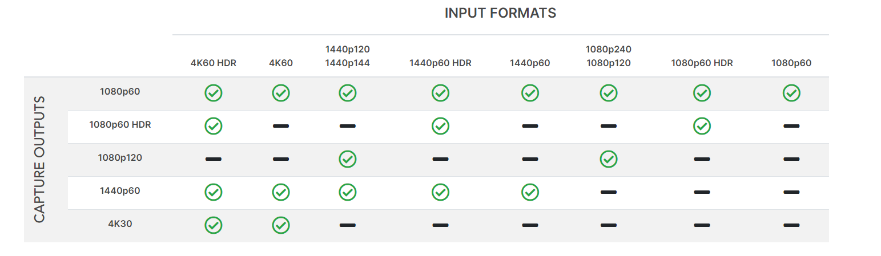Click the checkmark for 1440p60 output with 1440p60 input
Viewport: 881px width, 256px height.
pos(530,192)
